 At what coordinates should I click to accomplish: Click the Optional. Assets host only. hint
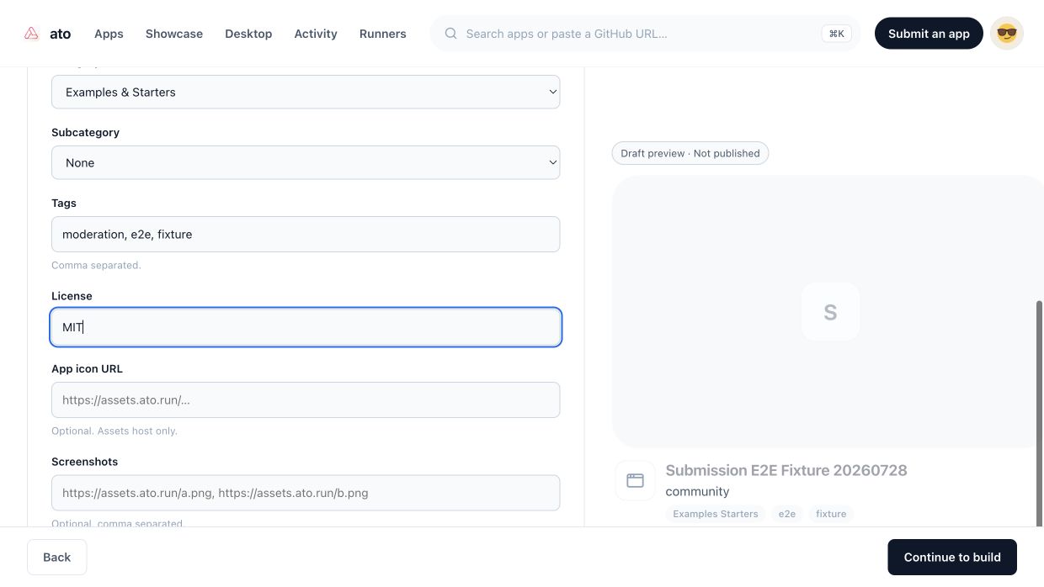115,431
